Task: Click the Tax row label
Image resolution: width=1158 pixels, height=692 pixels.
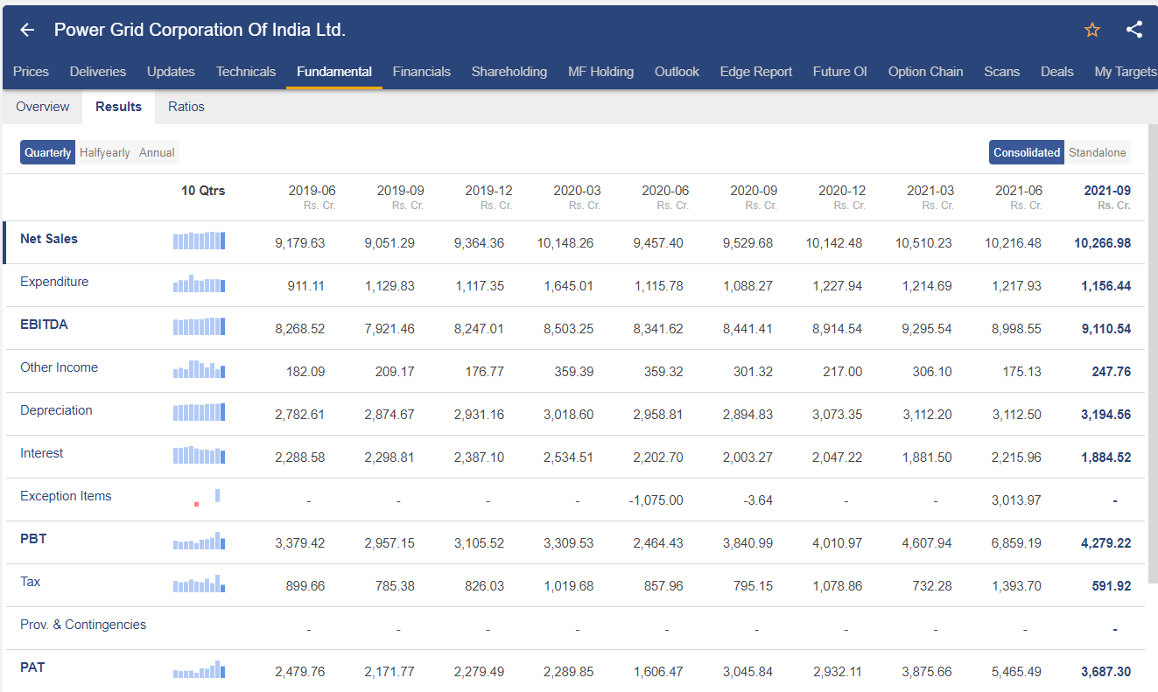Action: tap(31, 582)
